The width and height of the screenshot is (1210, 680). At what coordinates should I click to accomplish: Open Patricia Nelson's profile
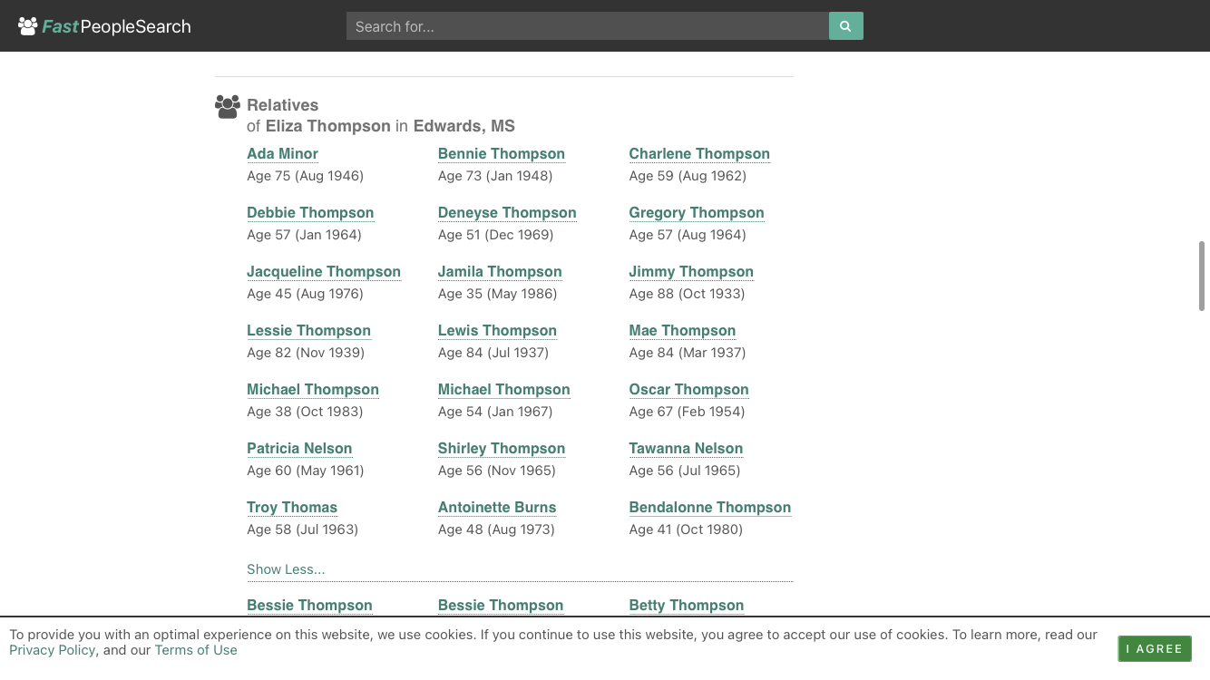click(x=299, y=448)
